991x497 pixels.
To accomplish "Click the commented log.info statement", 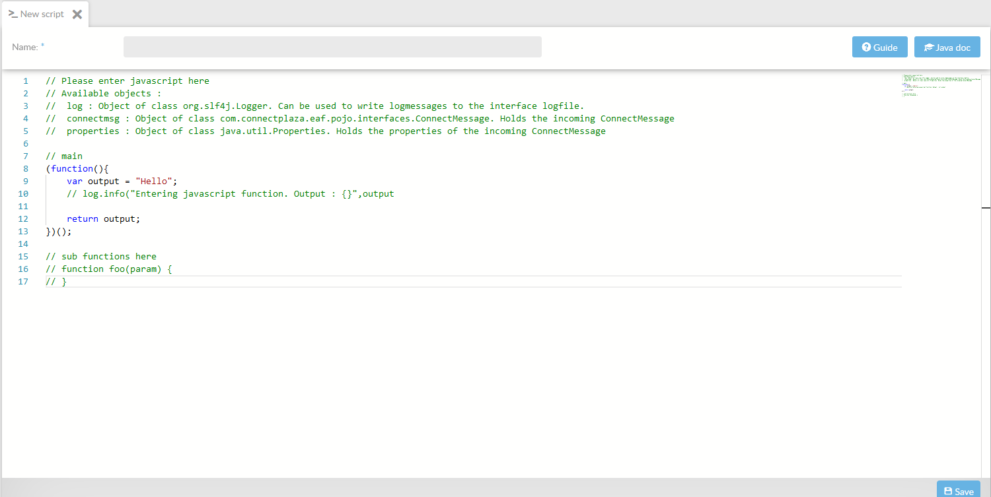I will point(230,193).
